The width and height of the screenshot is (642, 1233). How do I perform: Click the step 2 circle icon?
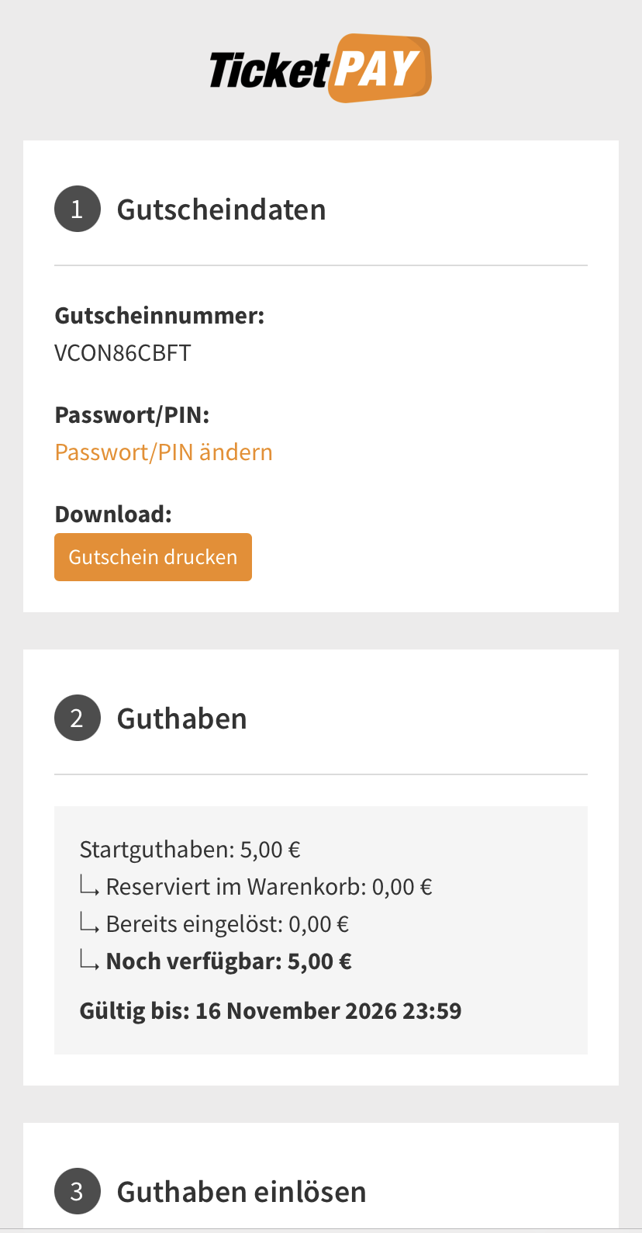coord(77,718)
